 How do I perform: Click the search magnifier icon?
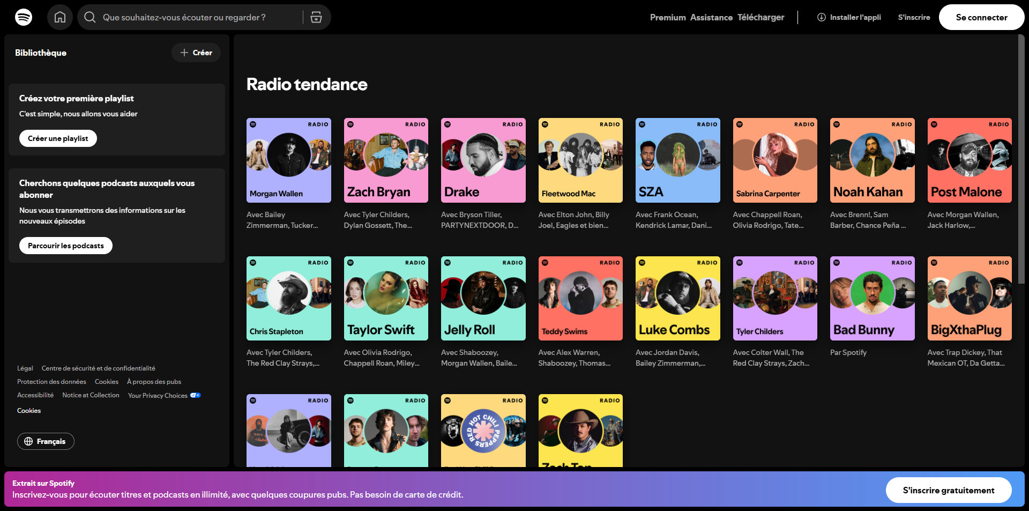(90, 17)
